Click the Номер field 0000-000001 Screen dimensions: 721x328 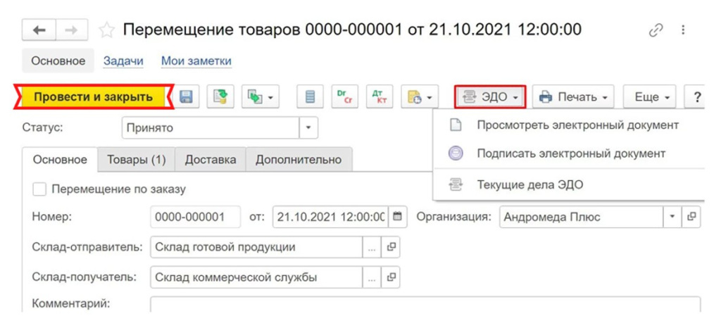[196, 217]
